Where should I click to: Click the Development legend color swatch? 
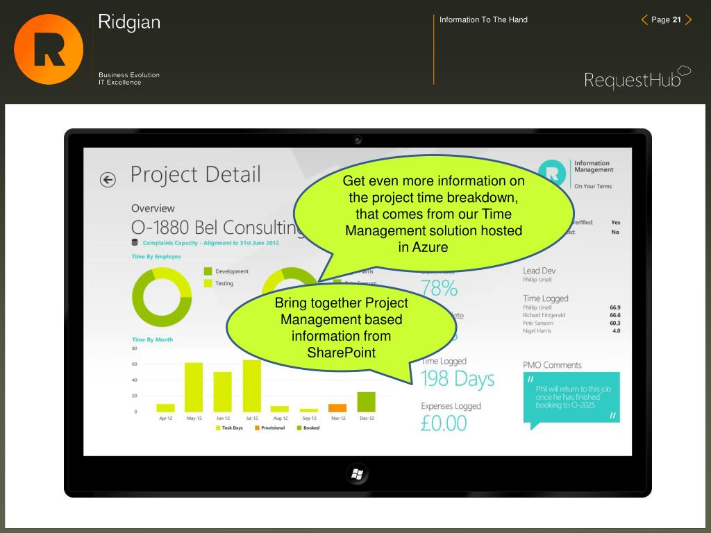pos(208,271)
